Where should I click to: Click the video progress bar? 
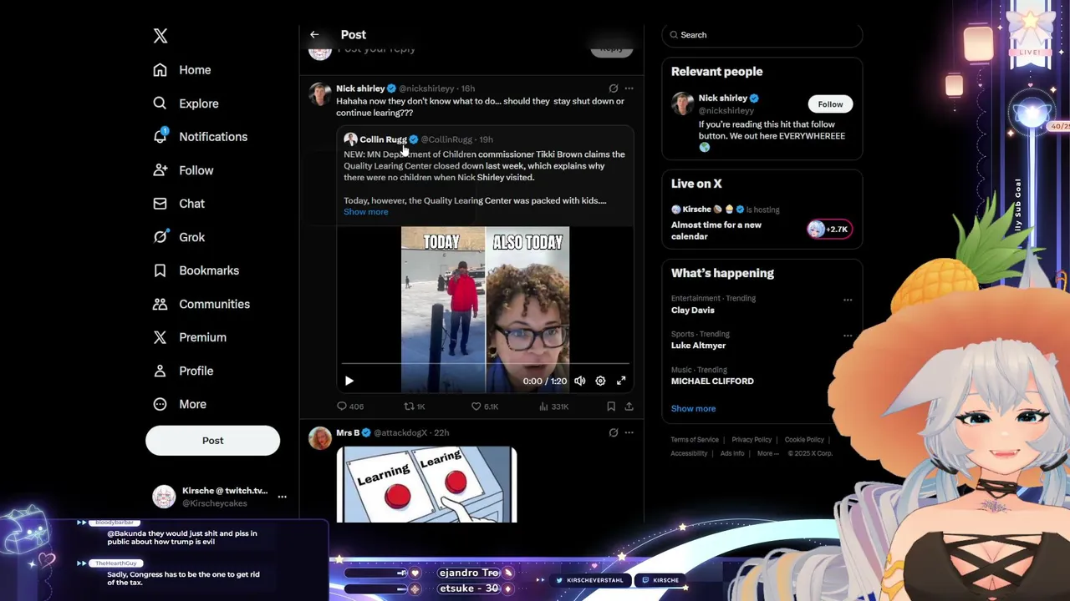[485, 364]
